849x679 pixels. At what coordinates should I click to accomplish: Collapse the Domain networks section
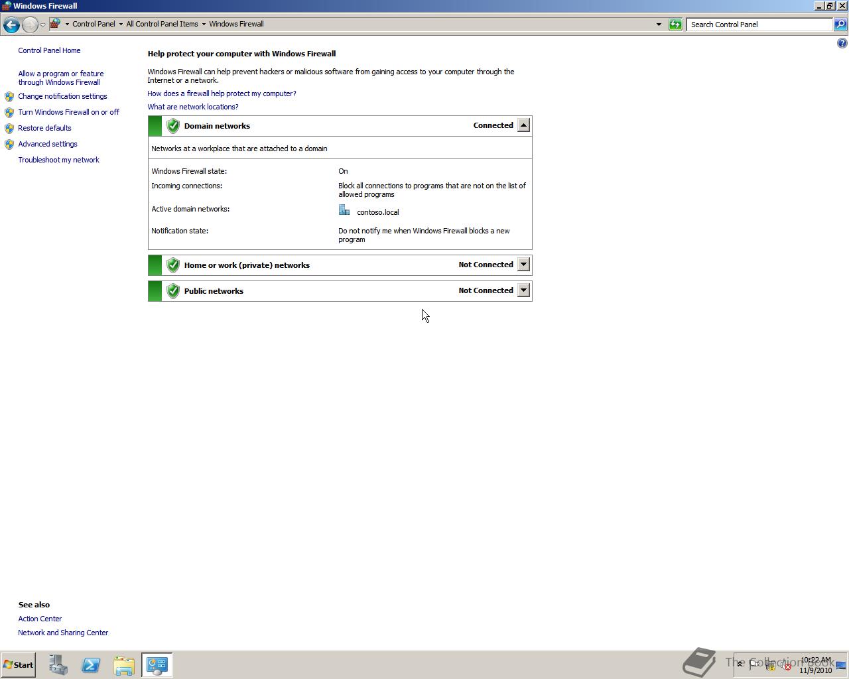(x=523, y=125)
